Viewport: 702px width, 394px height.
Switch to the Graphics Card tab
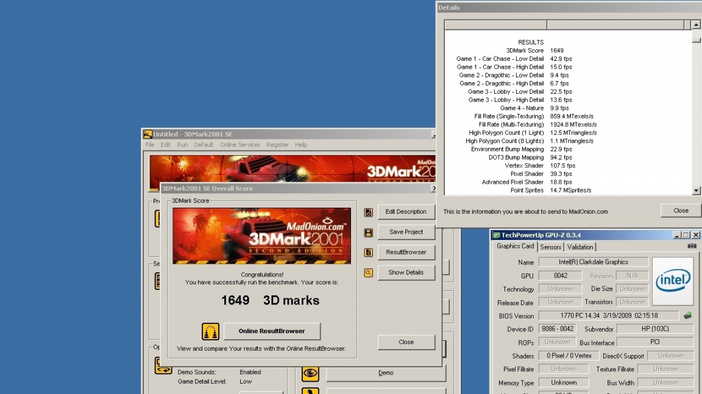point(515,247)
